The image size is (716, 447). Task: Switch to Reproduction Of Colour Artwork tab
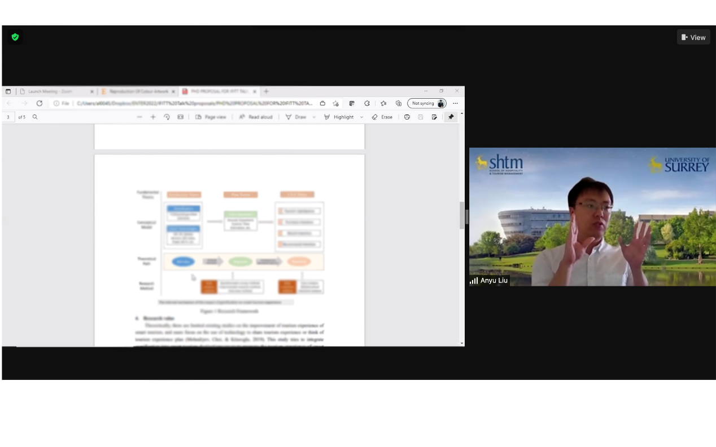point(136,91)
